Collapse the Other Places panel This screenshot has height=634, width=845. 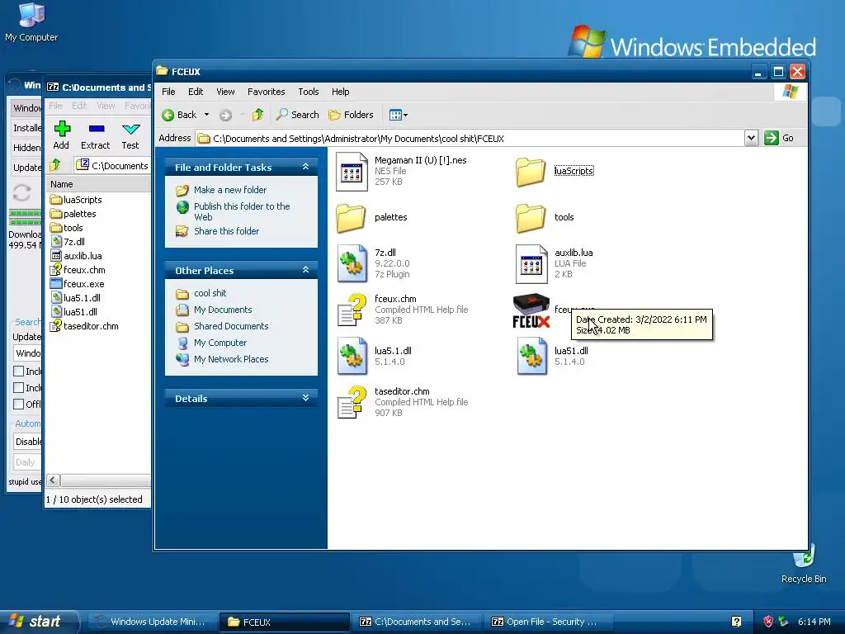[x=305, y=270]
